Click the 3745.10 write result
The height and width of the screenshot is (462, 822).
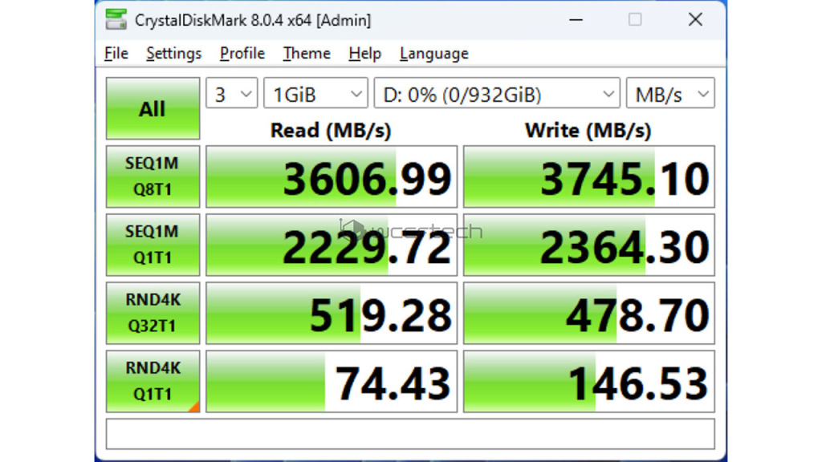click(588, 176)
